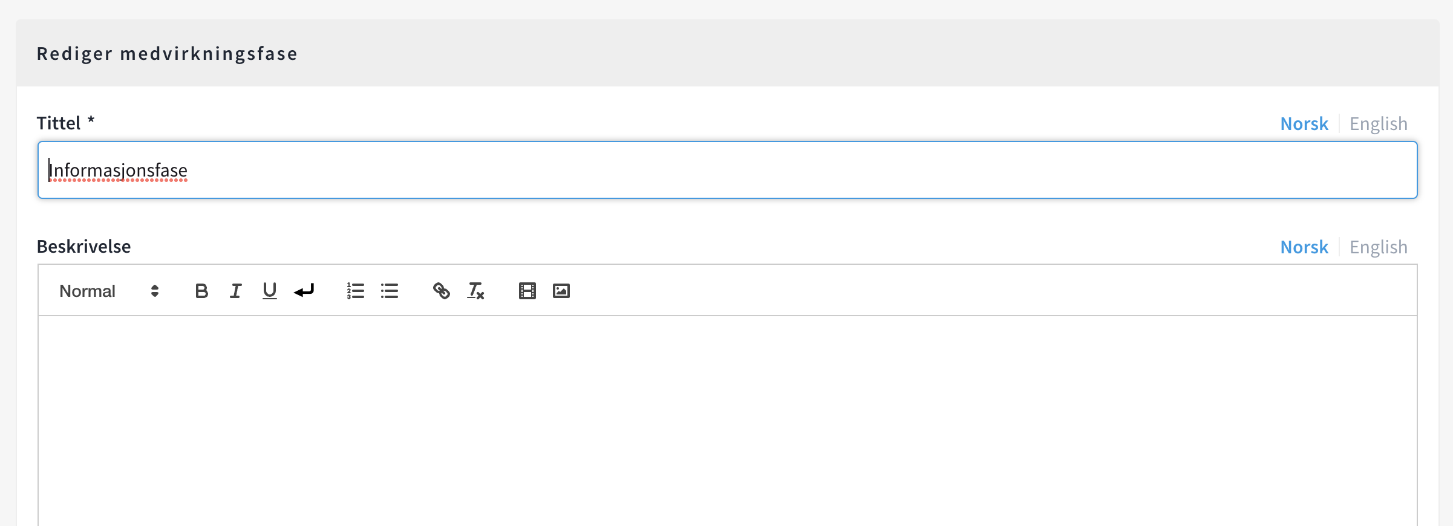Insert a video using the film icon
This screenshot has width=1453, height=526.
click(x=527, y=291)
